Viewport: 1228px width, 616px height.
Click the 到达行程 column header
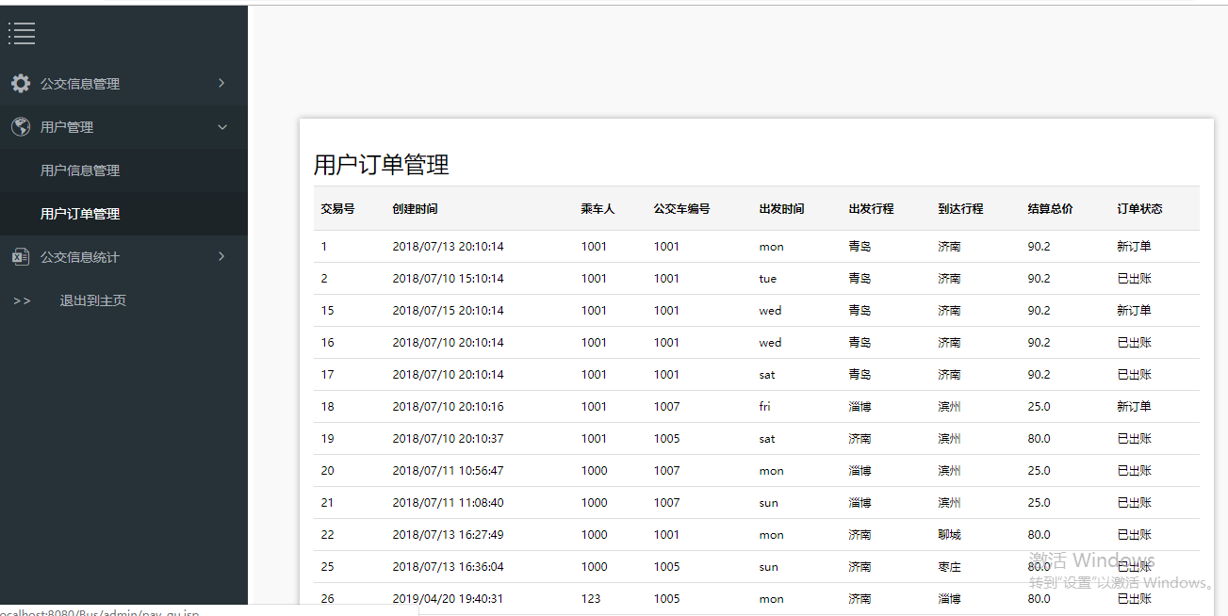(x=960, y=209)
